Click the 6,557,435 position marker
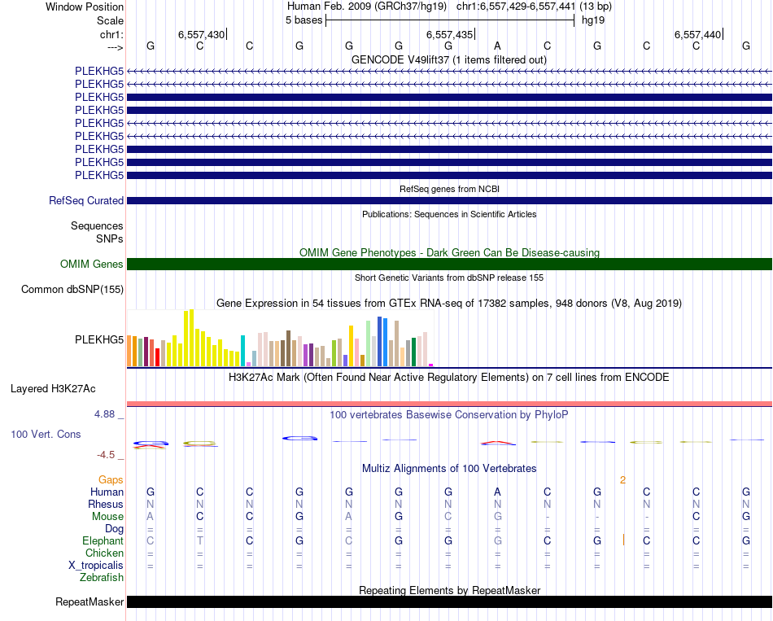The height and width of the screenshot is (621, 773). click(x=449, y=34)
